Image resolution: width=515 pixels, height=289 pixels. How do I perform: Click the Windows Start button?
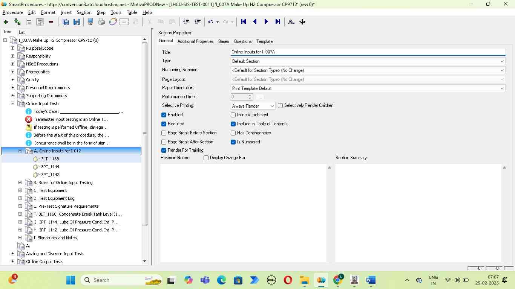click(71, 280)
